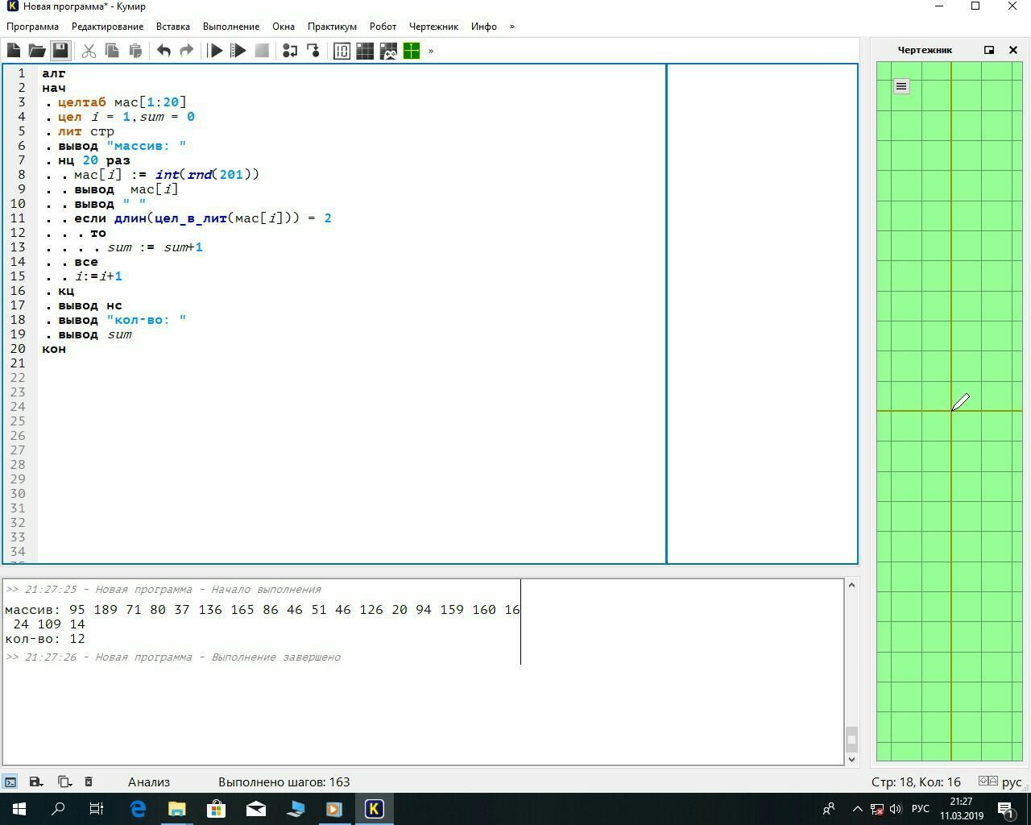Click the Clear console trash icon

[x=89, y=781]
